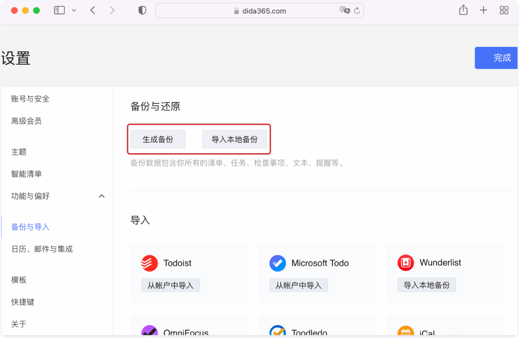Select 智能清单 in the sidebar
Image resolution: width=519 pixels, height=338 pixels.
[26, 174]
